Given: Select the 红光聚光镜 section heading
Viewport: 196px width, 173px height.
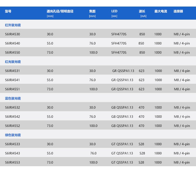Looking at the screenshot, I should tap(13, 62).
